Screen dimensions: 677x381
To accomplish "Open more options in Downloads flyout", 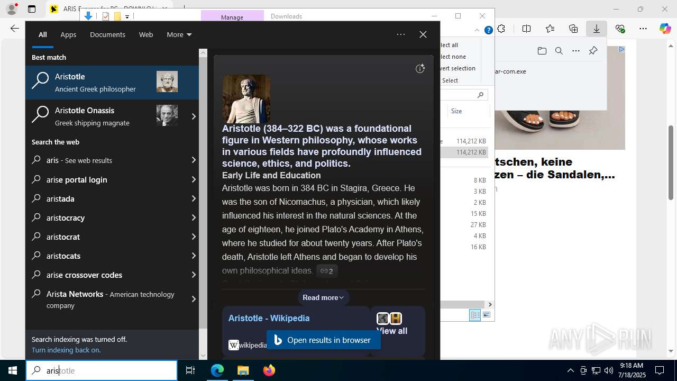I will point(576,51).
